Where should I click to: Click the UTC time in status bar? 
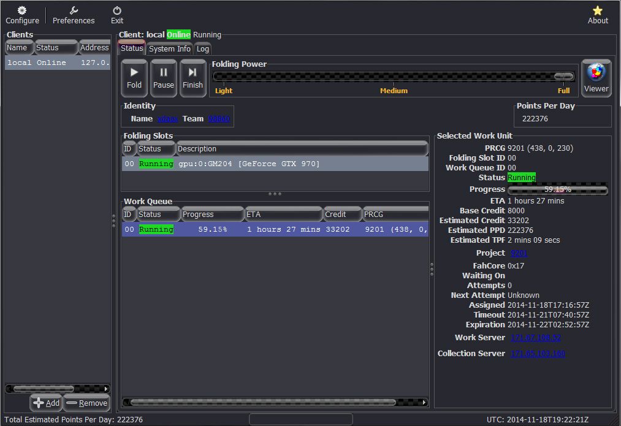coord(538,420)
